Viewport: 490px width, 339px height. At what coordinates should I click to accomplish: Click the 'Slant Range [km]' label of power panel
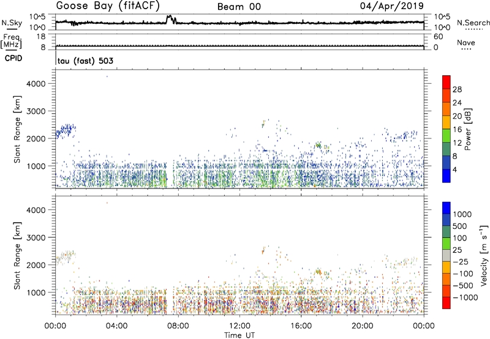coord(17,129)
